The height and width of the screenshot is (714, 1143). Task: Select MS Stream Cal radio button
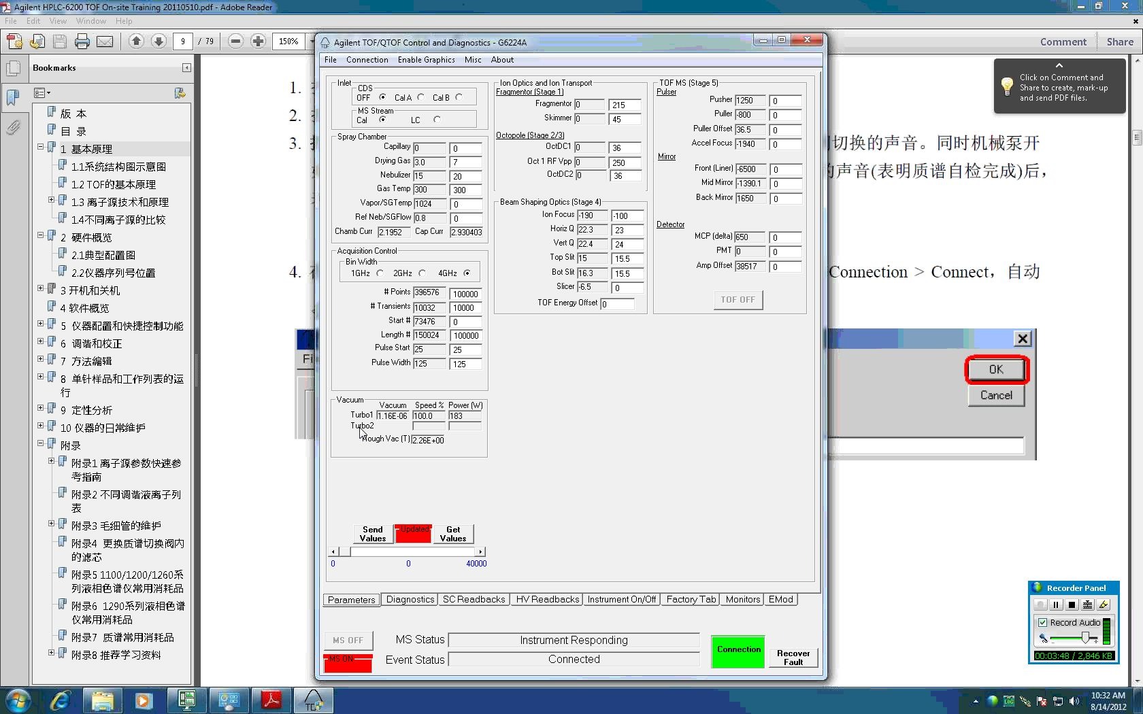[382, 120]
